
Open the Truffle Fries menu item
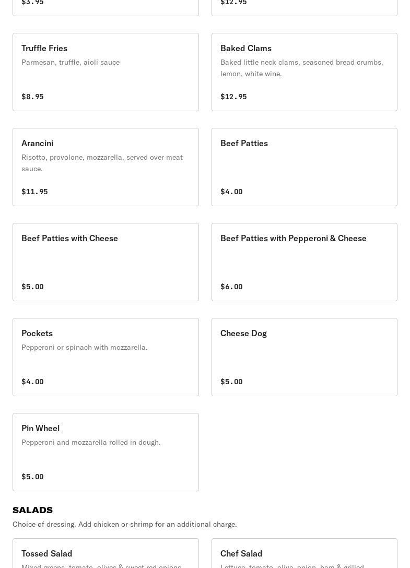[106, 72]
